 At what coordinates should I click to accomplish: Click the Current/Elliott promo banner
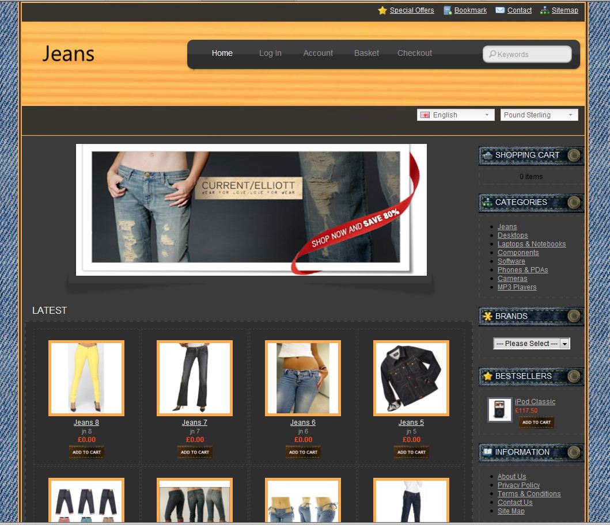click(x=251, y=210)
